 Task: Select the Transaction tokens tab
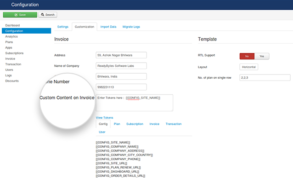coord(174,124)
